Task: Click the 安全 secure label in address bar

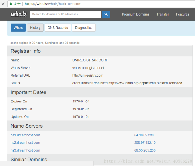Action: (x=17, y=4)
